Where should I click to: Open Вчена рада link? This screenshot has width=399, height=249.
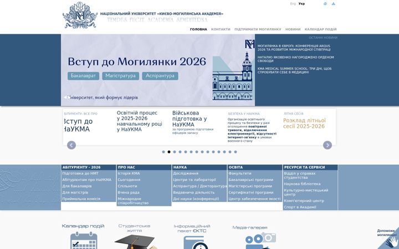129,193
